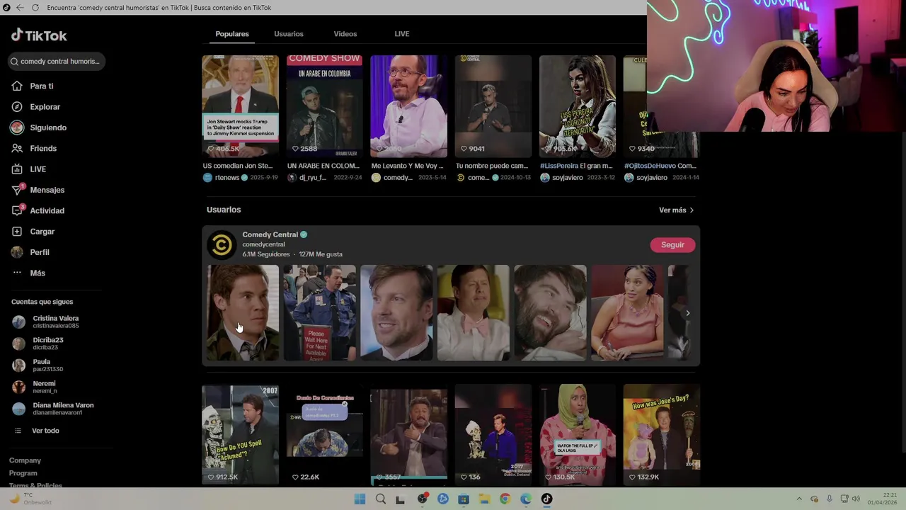Open the TikTok app taskbar icon

(546, 499)
